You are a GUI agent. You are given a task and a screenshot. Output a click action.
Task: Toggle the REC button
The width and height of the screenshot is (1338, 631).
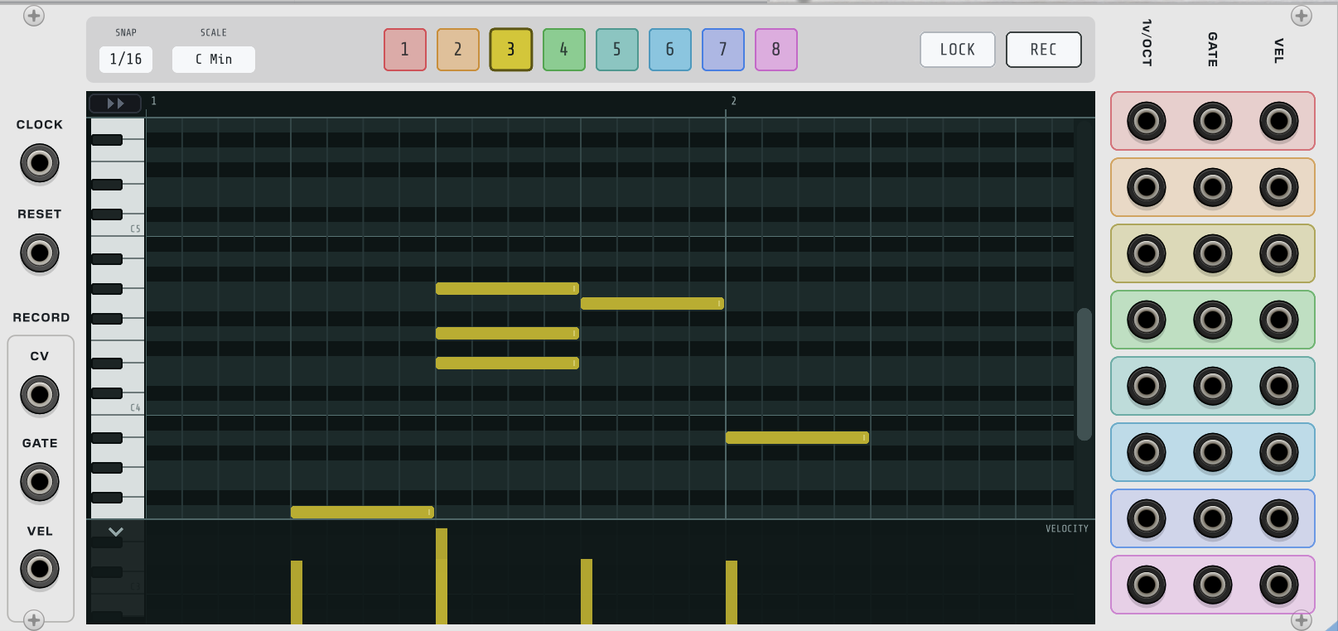click(x=1043, y=50)
